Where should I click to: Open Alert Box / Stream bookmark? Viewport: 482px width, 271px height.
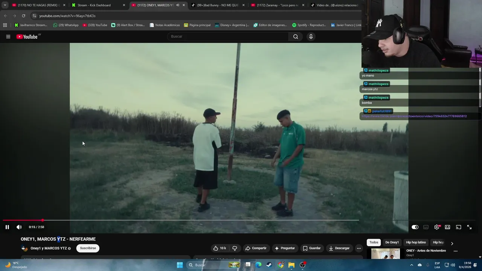(128, 25)
